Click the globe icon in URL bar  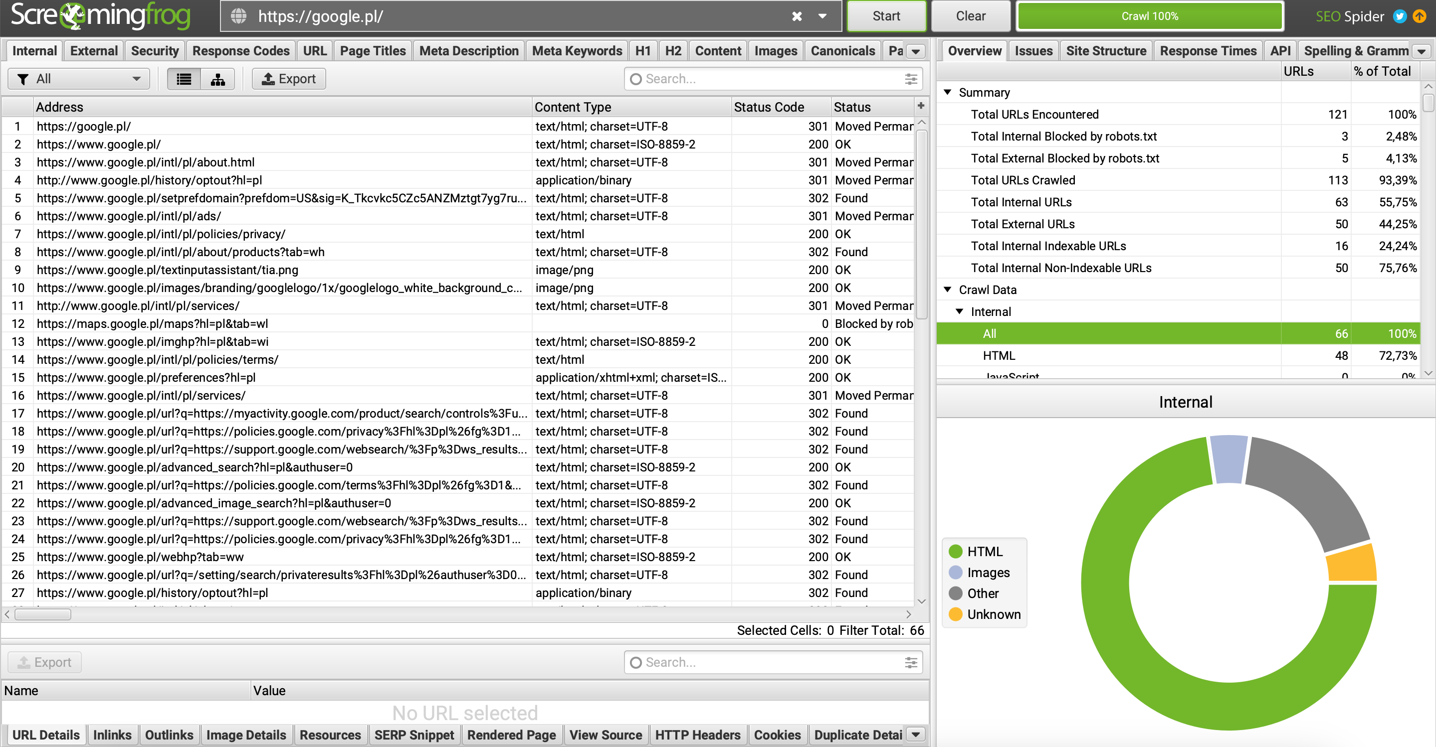coord(238,16)
